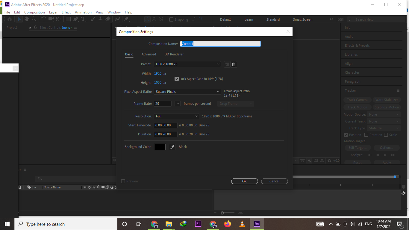This screenshot has width=409, height=230.
Task: Open the Effect Controls panel menu icon
Action: [75, 28]
